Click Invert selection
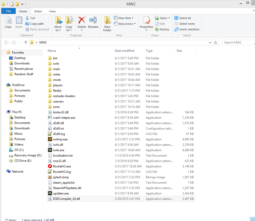Screen dimensions: 255x221 187,29
